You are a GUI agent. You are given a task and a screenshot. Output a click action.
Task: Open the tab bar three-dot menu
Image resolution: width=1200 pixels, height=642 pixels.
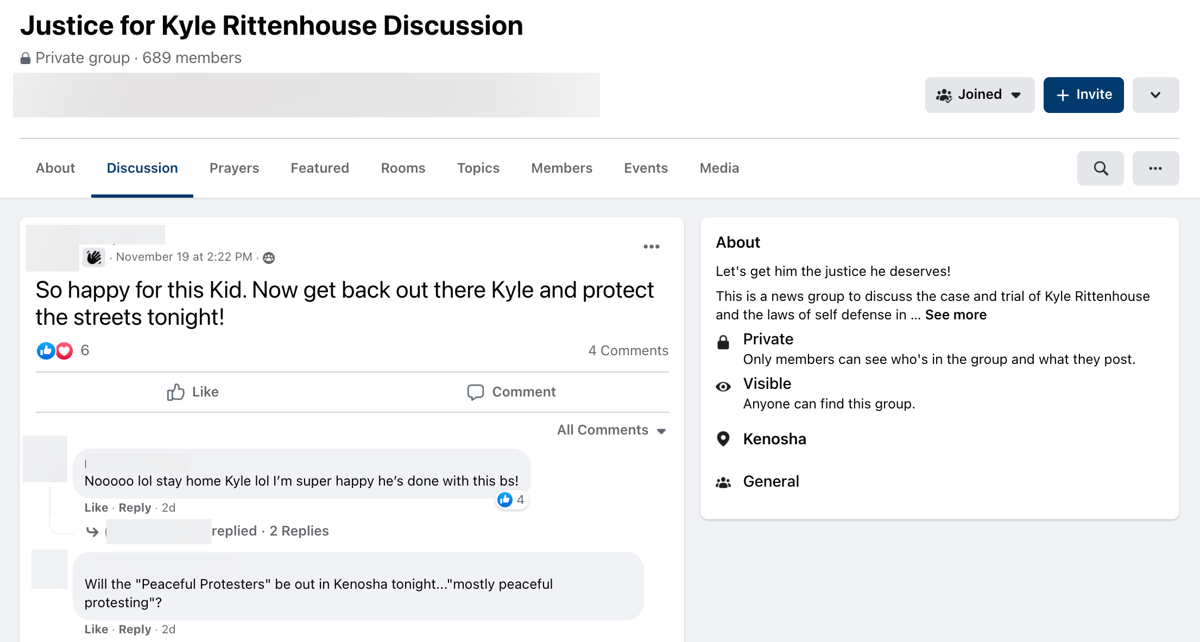pos(1155,168)
